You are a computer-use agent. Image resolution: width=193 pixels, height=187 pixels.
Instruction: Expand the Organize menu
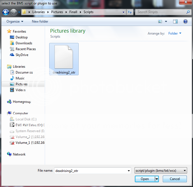pyautogui.click(x=15, y=21)
